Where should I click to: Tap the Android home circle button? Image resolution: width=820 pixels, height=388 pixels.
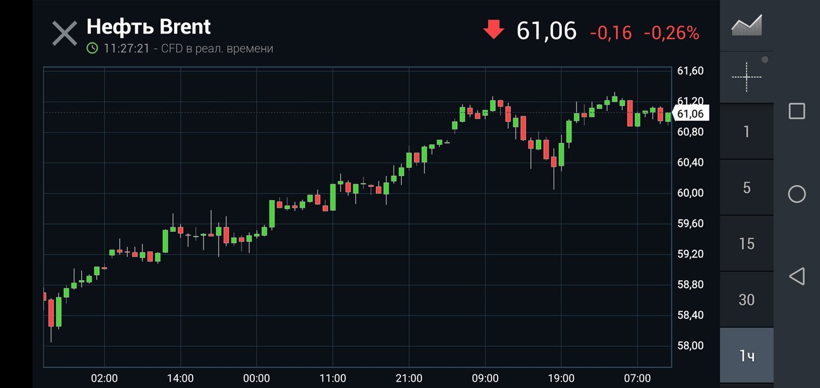(x=796, y=194)
